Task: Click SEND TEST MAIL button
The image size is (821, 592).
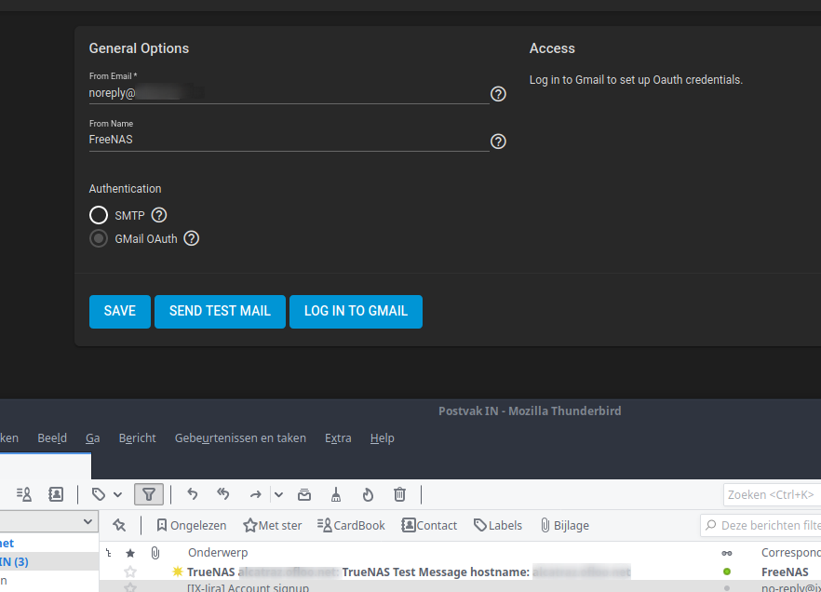Action: tap(220, 312)
